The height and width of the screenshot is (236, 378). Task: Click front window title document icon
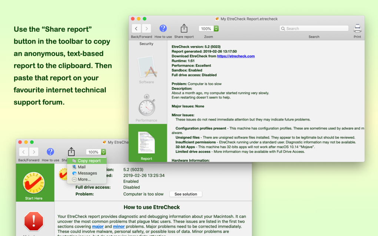pyautogui.click(x=105, y=142)
